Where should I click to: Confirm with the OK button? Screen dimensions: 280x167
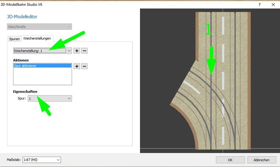pos(230,160)
